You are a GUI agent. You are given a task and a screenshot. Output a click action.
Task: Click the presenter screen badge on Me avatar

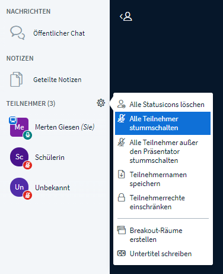(13, 120)
